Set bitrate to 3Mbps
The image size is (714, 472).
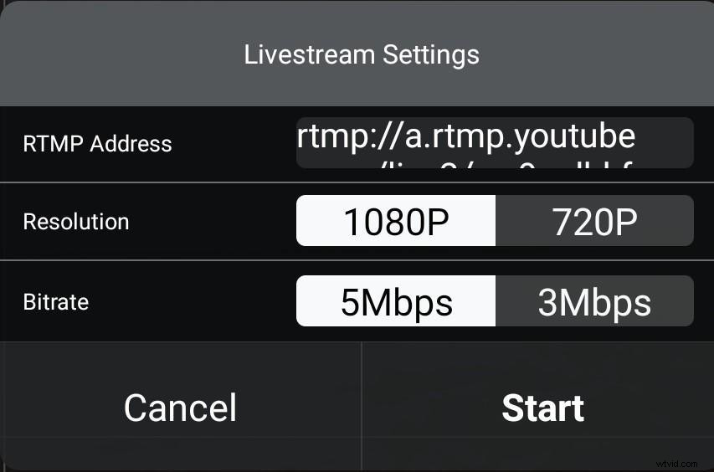(594, 301)
